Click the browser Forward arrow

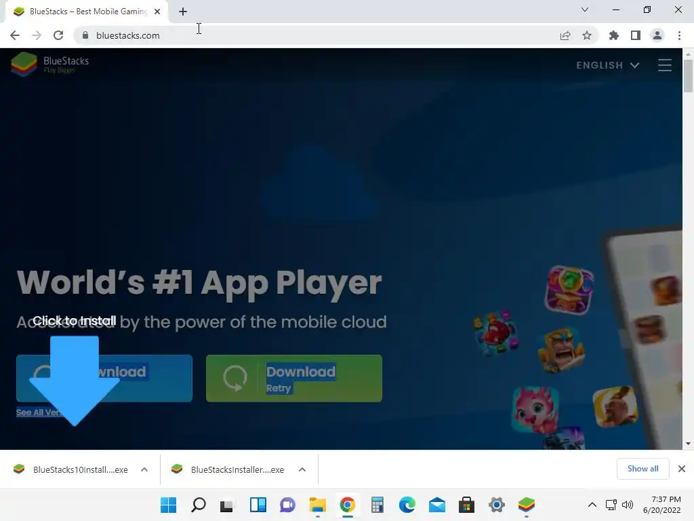(x=37, y=35)
